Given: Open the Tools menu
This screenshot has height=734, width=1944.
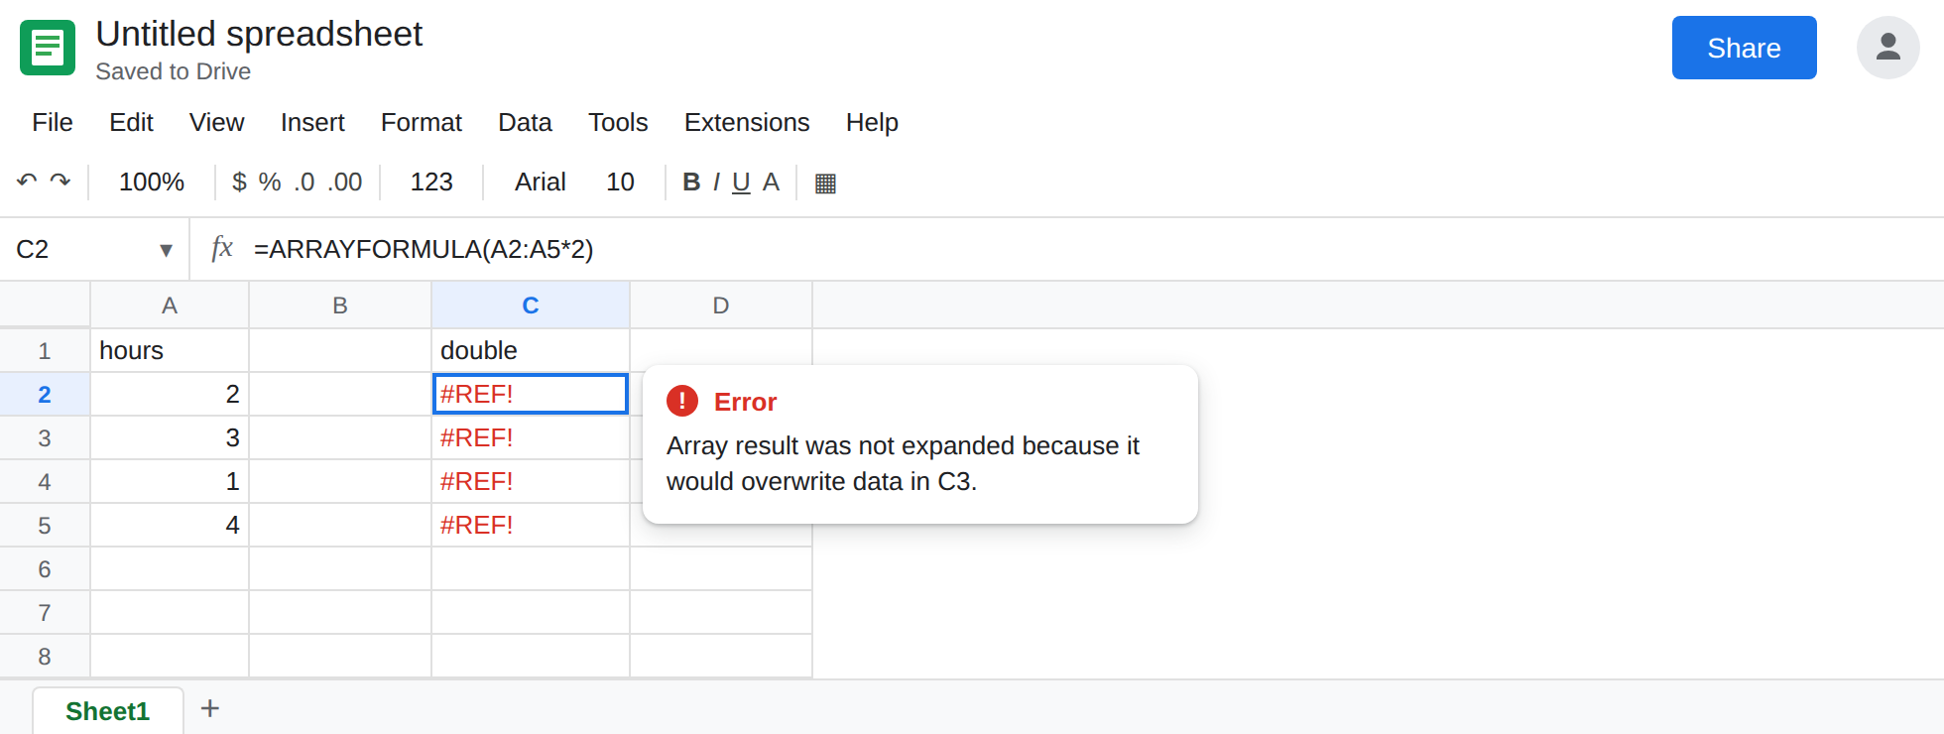Looking at the screenshot, I should point(618,122).
